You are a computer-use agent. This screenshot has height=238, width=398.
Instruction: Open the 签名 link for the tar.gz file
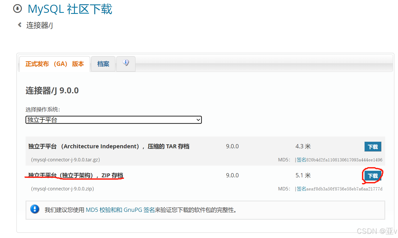click(301, 160)
